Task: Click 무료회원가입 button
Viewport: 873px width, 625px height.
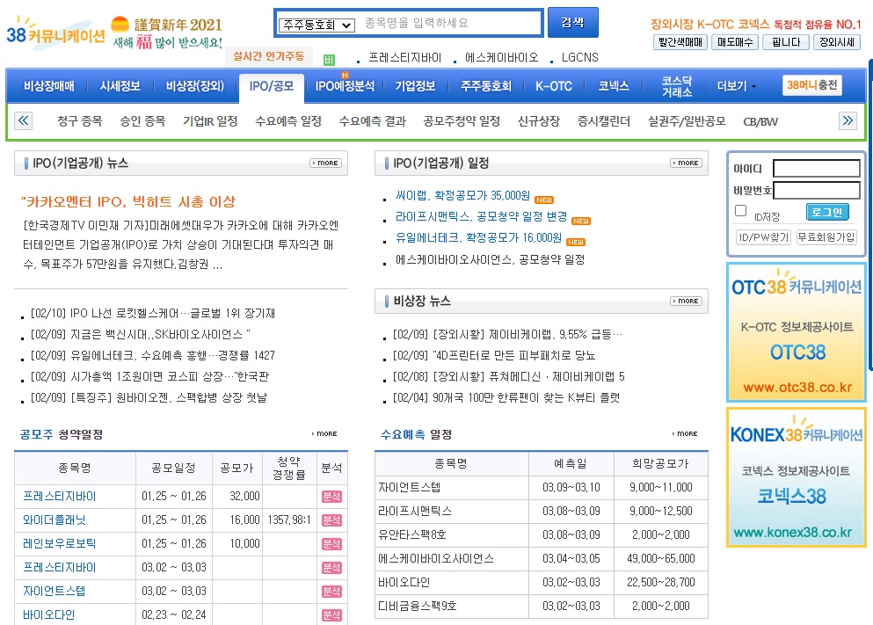Action: click(x=826, y=237)
